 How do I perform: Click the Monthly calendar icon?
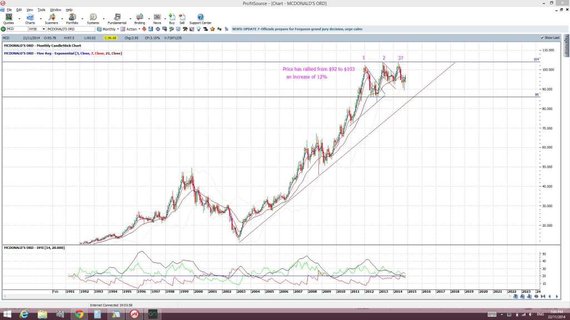pos(99,29)
